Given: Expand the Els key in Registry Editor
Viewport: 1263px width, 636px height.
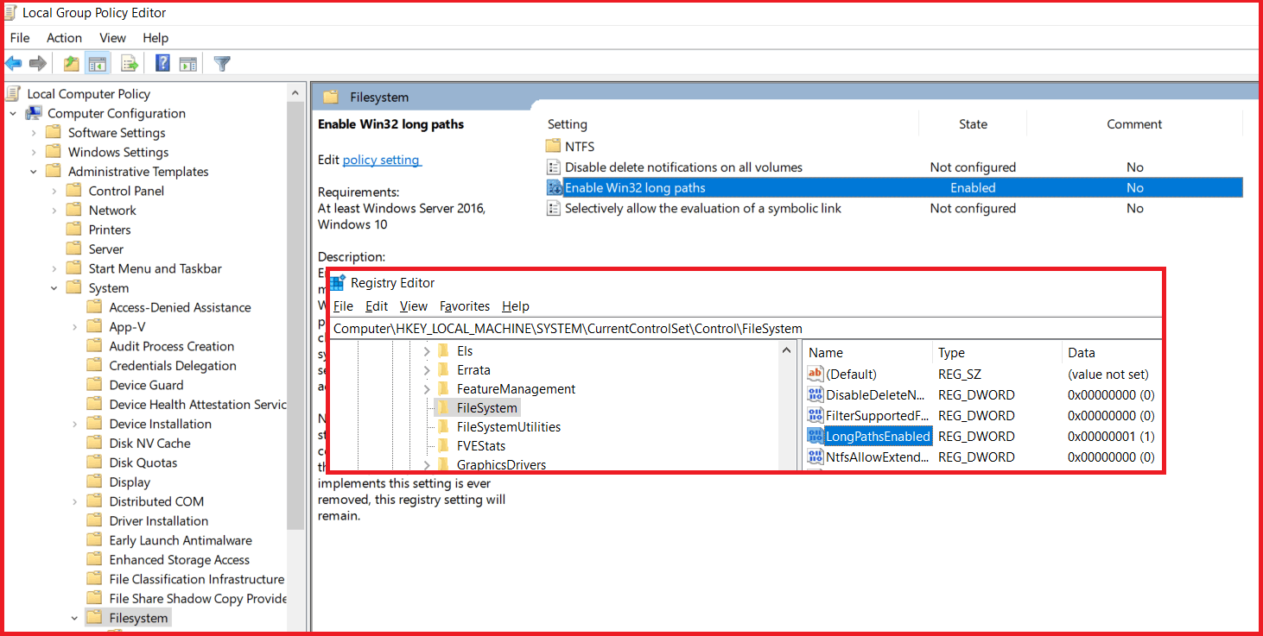Looking at the screenshot, I should (427, 351).
